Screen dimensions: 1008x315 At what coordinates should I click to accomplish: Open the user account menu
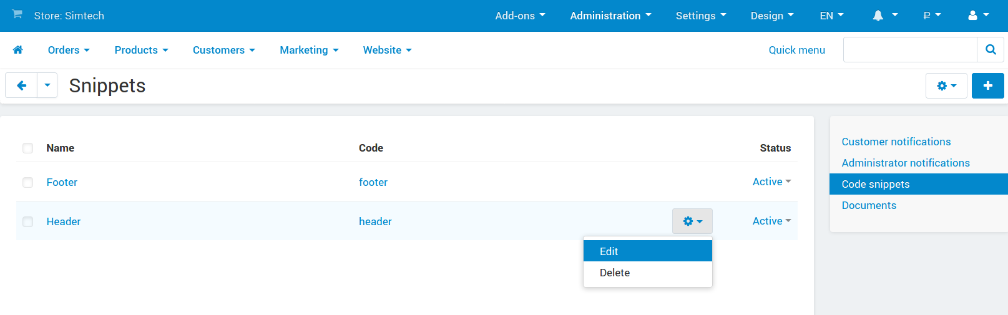(x=978, y=16)
